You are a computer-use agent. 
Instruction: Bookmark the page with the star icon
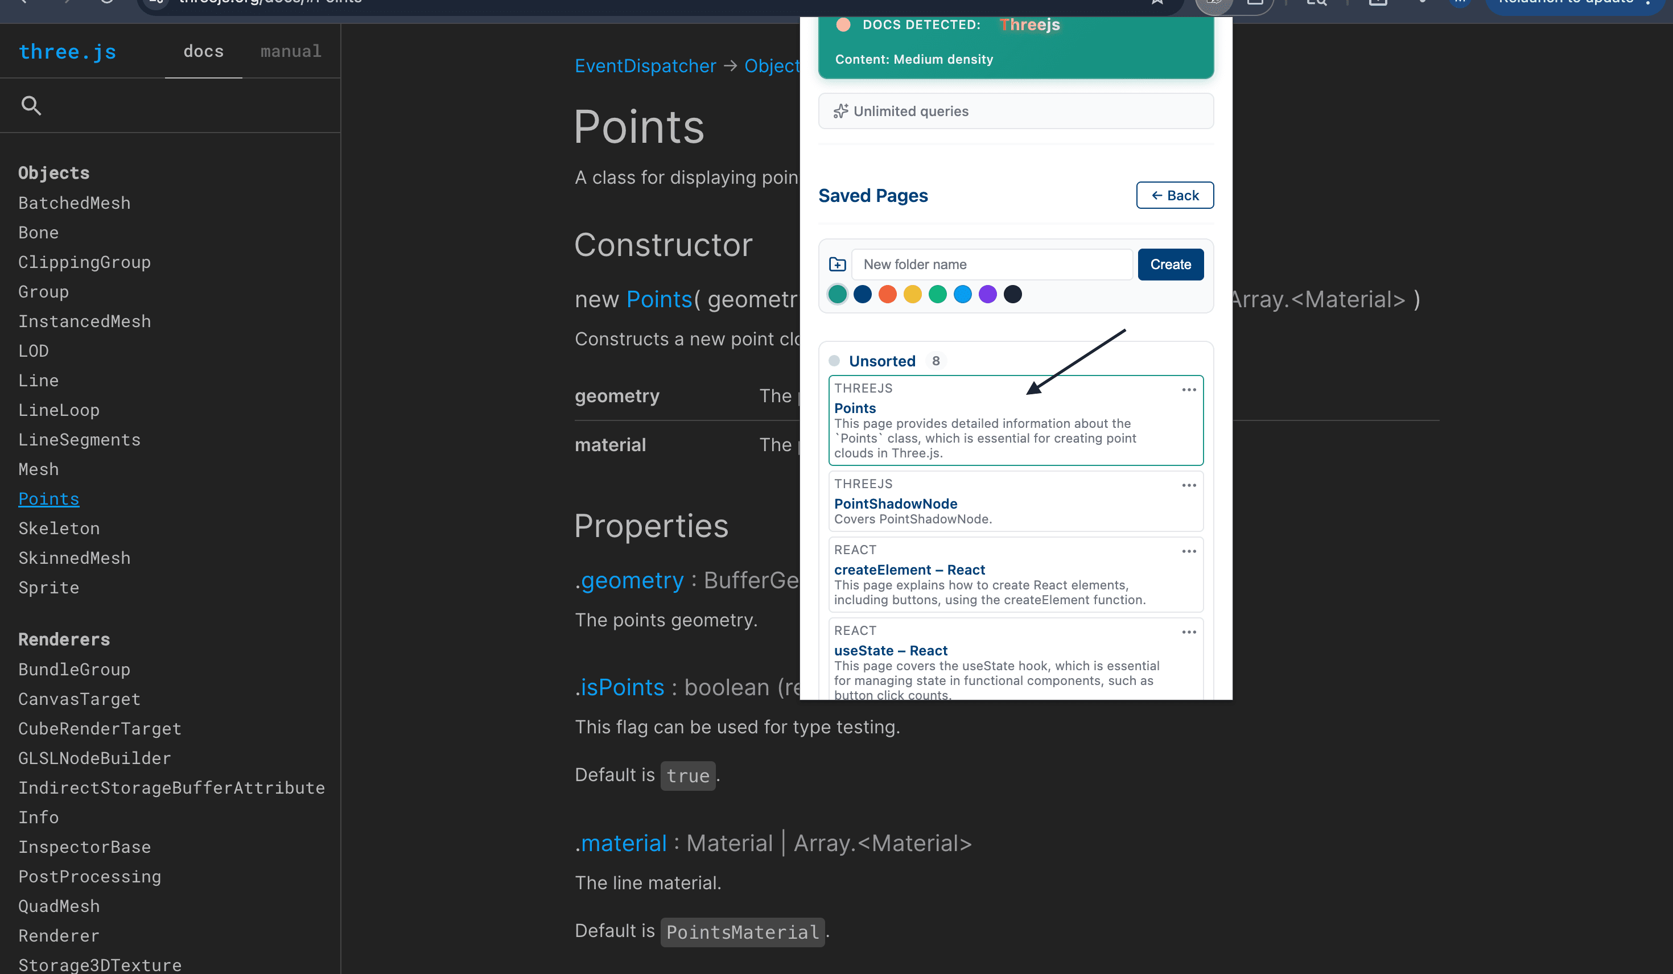click(1157, 3)
